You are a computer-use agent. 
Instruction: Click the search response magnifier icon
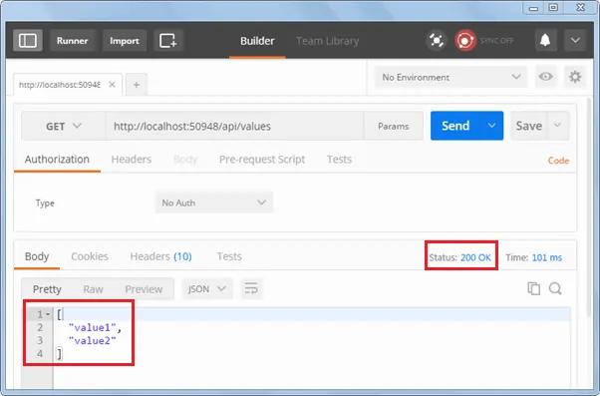555,288
